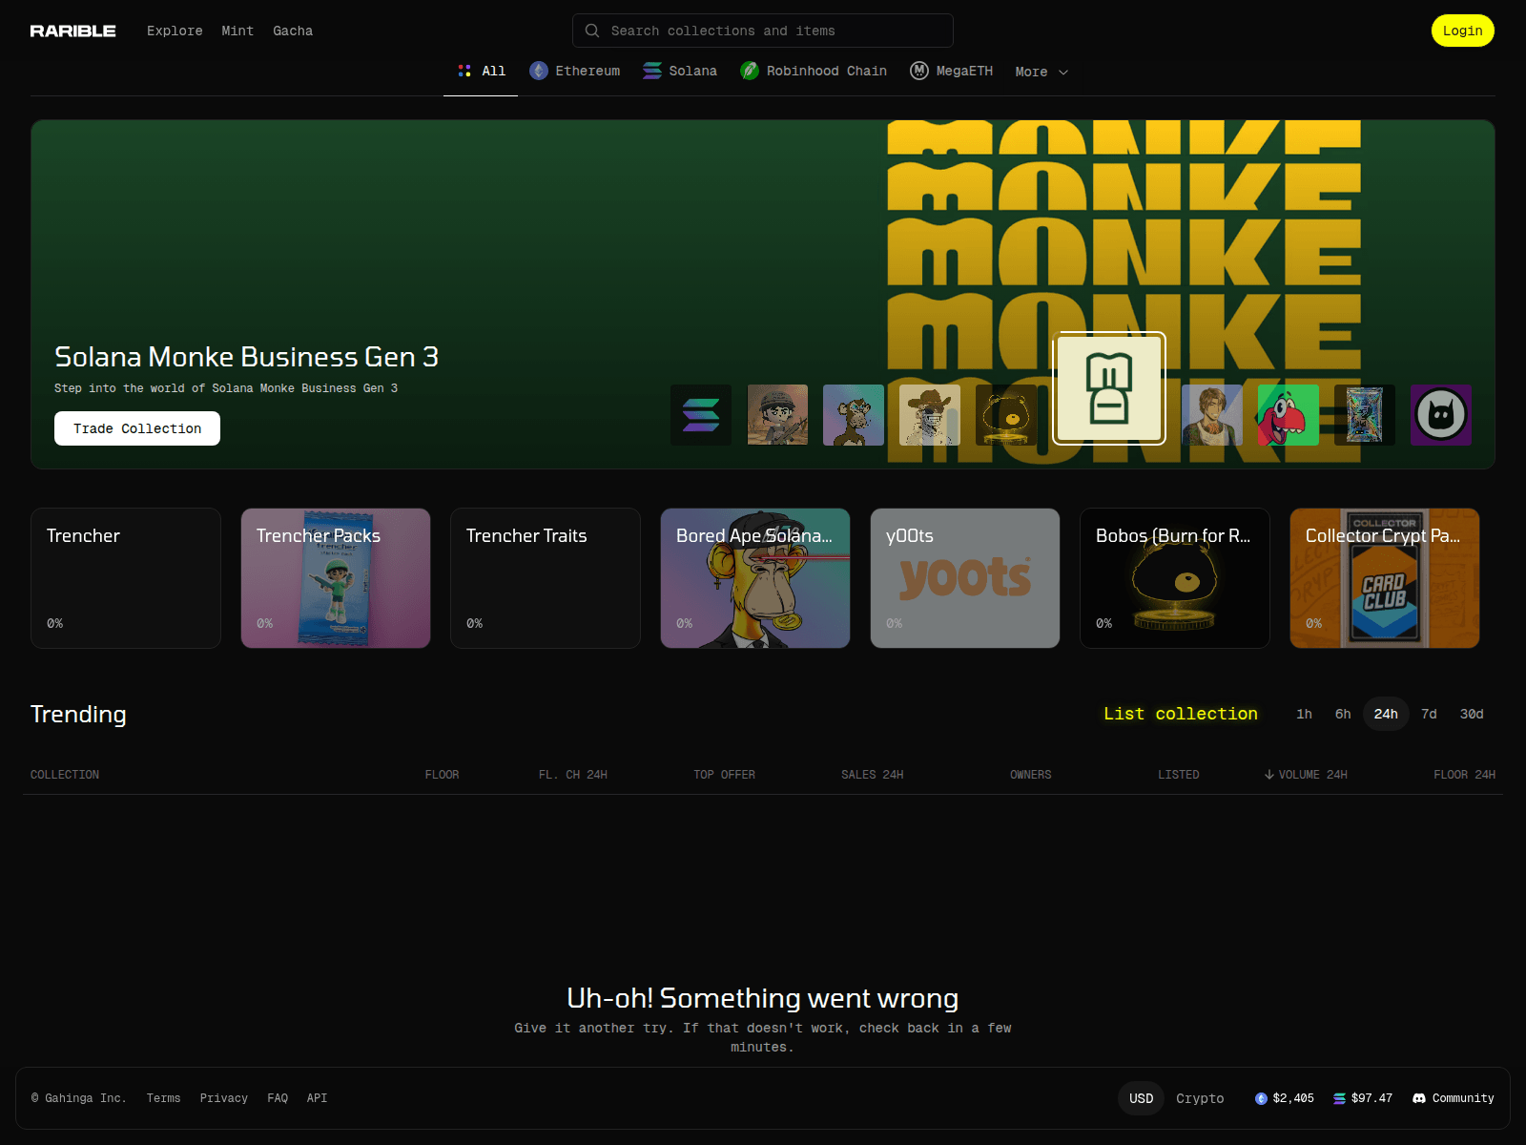Sort table by OWNERS column
This screenshot has height=1145, width=1526.
tap(1030, 775)
